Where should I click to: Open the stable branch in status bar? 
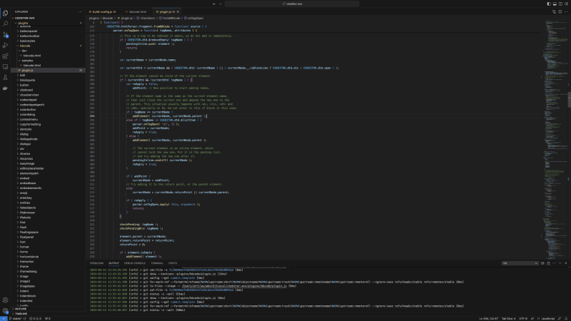15,318
